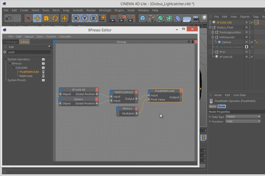The width and height of the screenshot is (265, 176).
Task: Toggle enable checkmark for JP Licht AE
Action: point(252,57)
